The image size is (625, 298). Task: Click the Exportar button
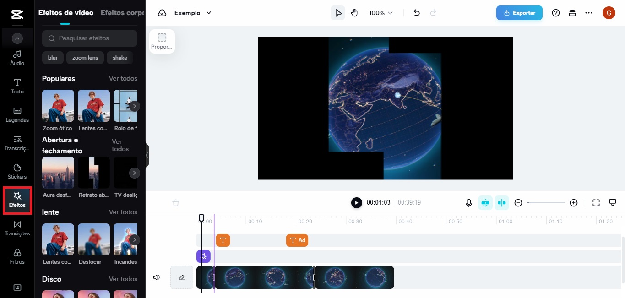[519, 13]
